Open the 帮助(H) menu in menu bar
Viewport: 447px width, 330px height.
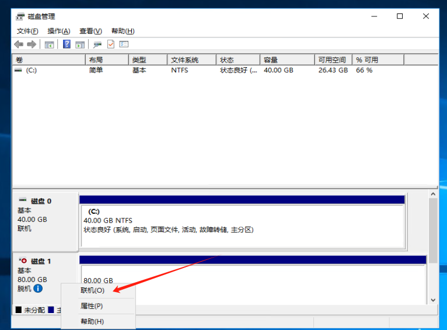click(123, 31)
